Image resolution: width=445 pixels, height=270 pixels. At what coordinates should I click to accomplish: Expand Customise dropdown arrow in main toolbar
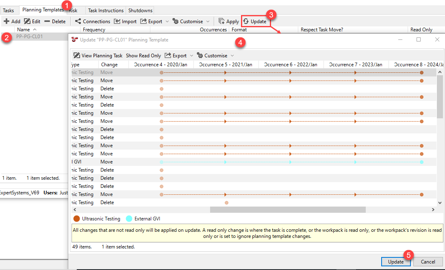(x=208, y=22)
